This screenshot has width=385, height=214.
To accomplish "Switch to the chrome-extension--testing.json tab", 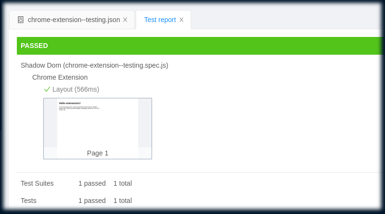I will 72,20.
